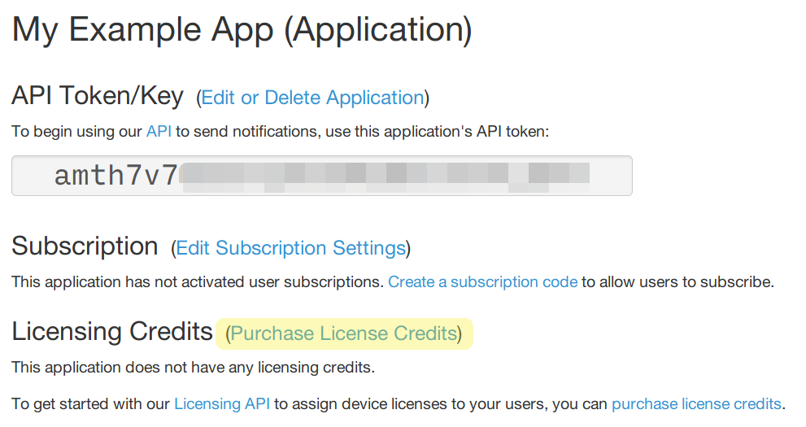806x427 pixels.
Task: Click the My Example App (Application) heading
Action: point(242,30)
